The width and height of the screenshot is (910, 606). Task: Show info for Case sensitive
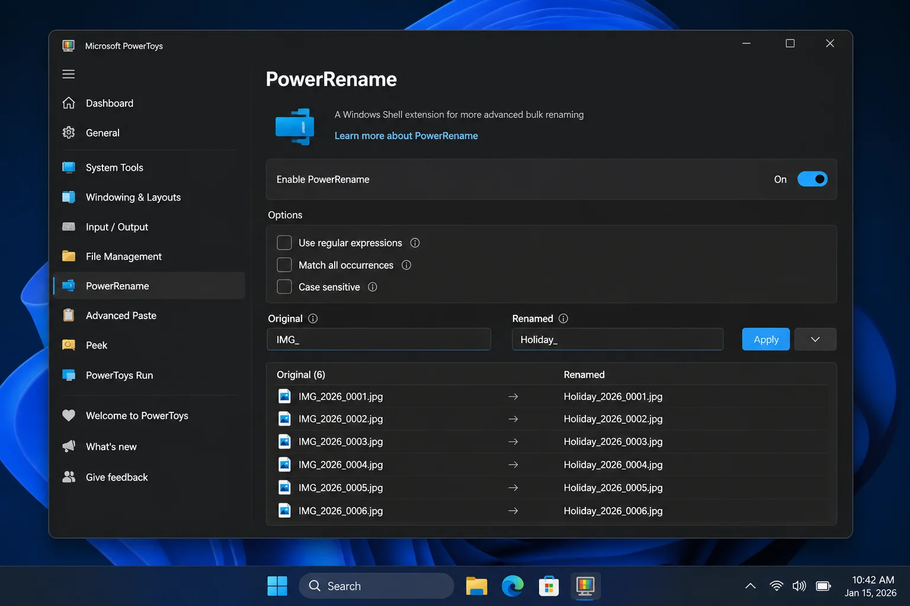pyautogui.click(x=372, y=287)
